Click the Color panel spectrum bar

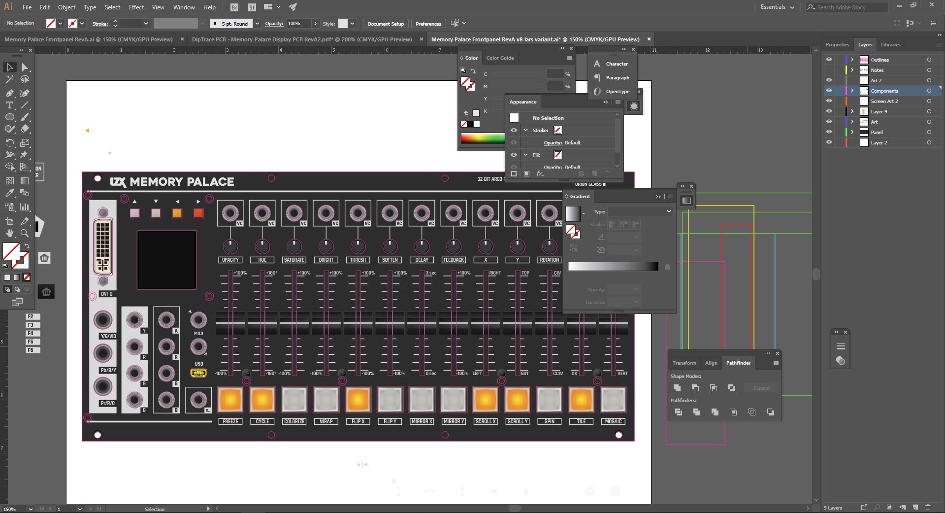coord(483,138)
